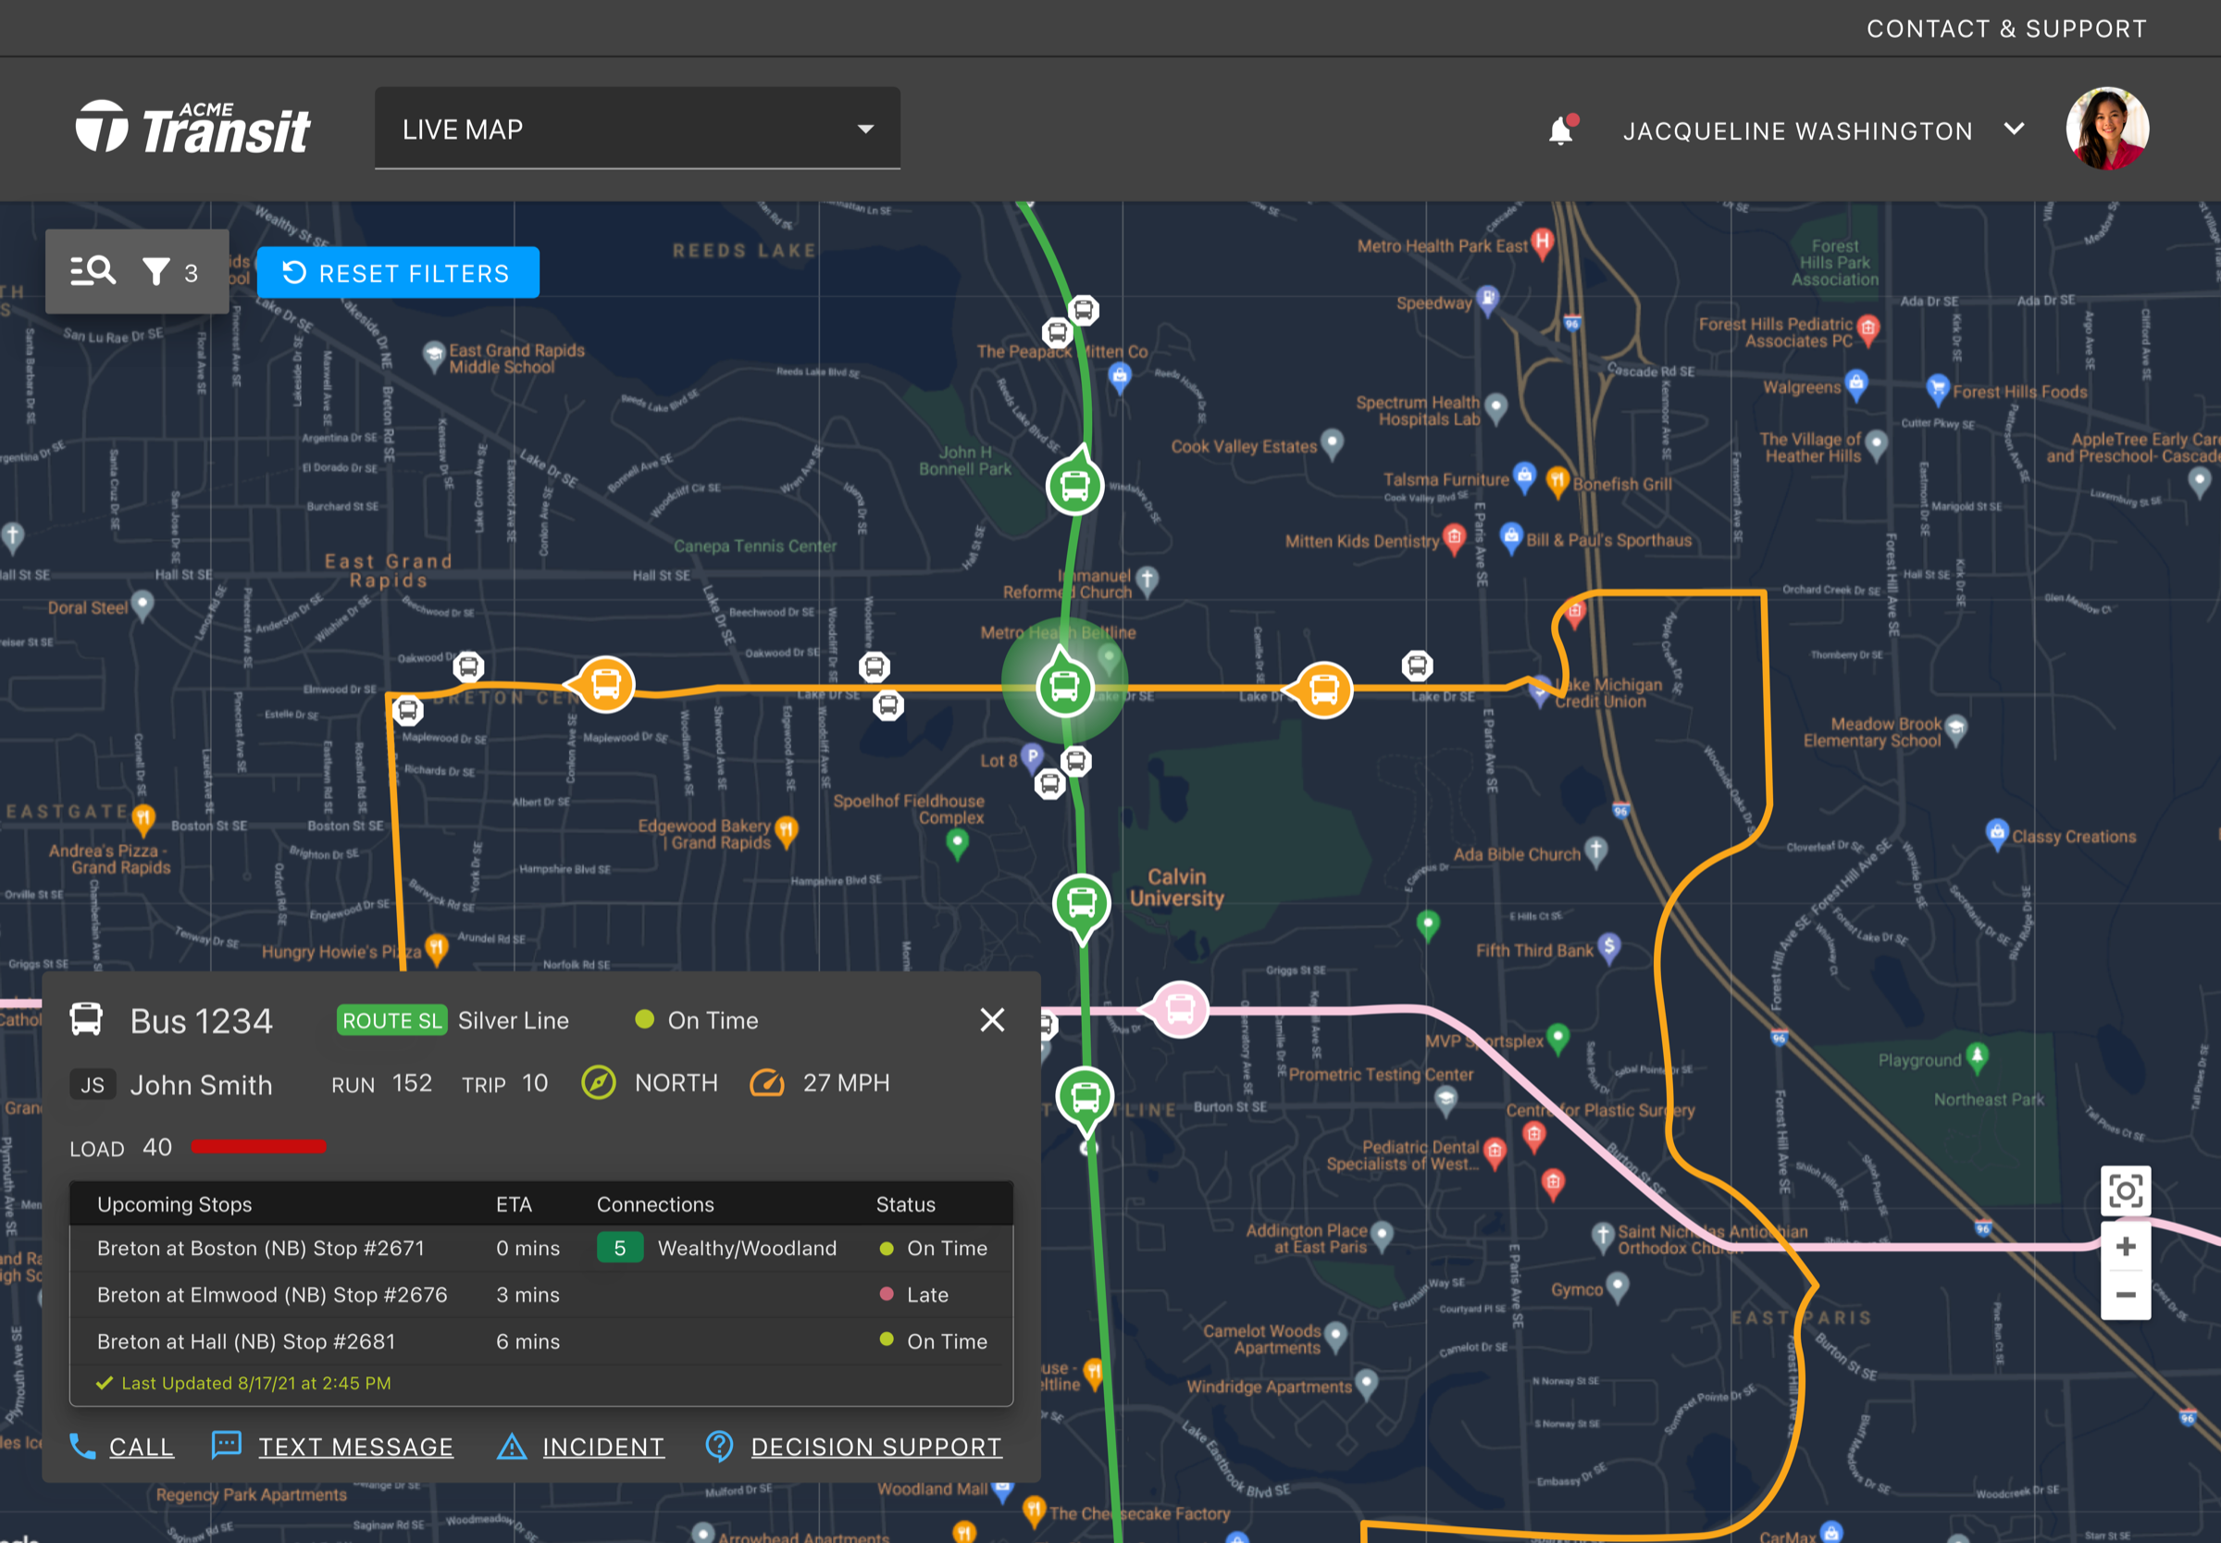Open the filter funnel showing 3
2221x1543 pixels.
[170, 273]
